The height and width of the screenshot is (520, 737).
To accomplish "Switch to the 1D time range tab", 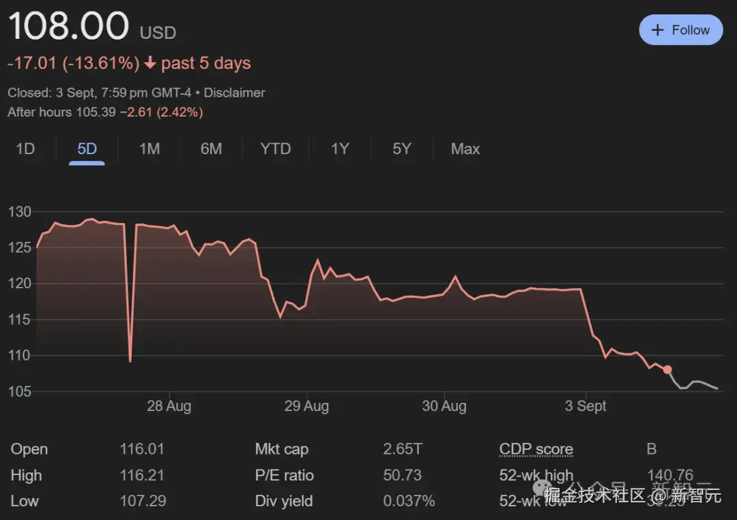I will (25, 149).
